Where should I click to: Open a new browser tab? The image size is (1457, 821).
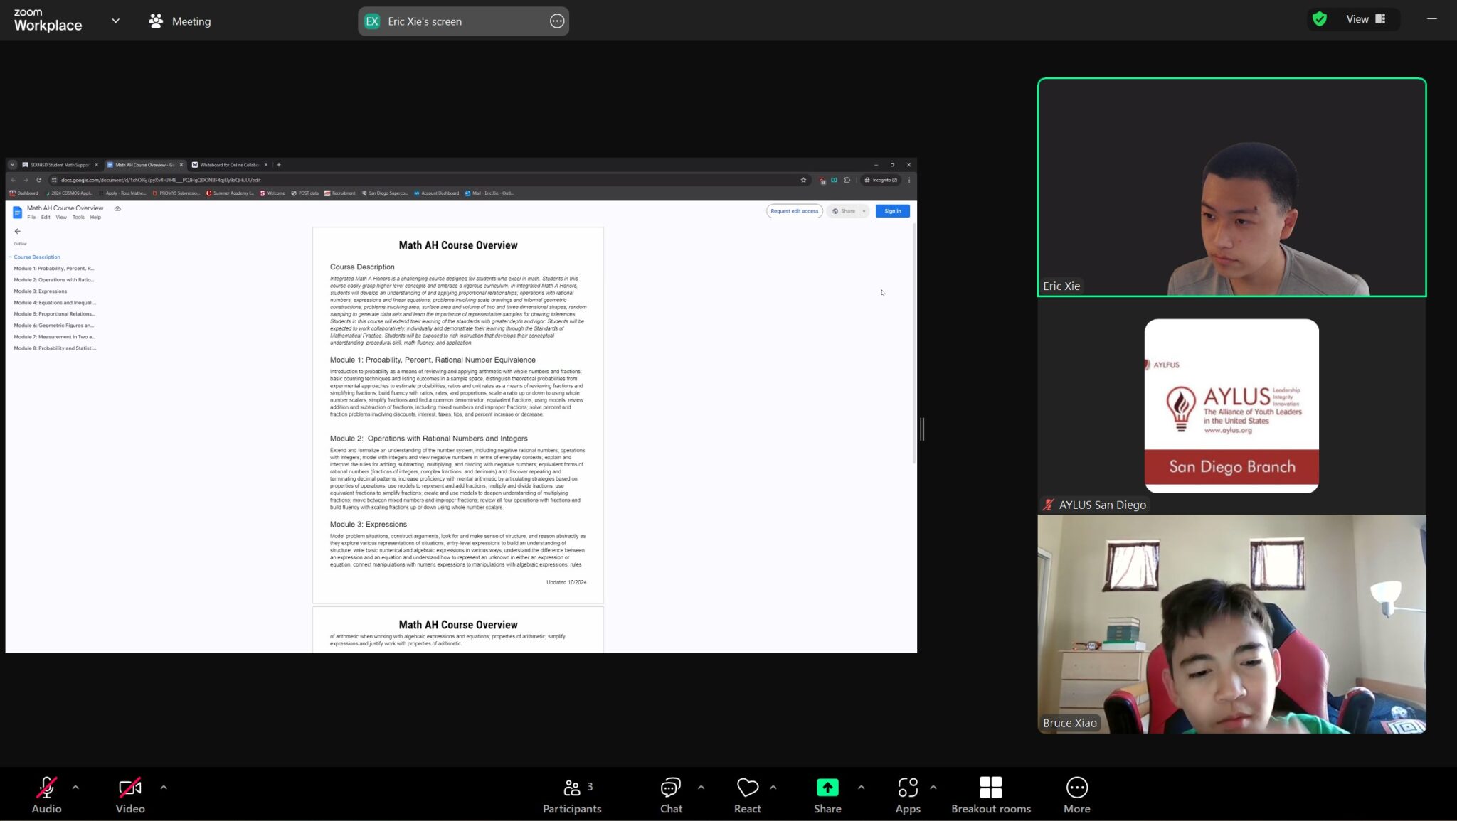pos(279,165)
